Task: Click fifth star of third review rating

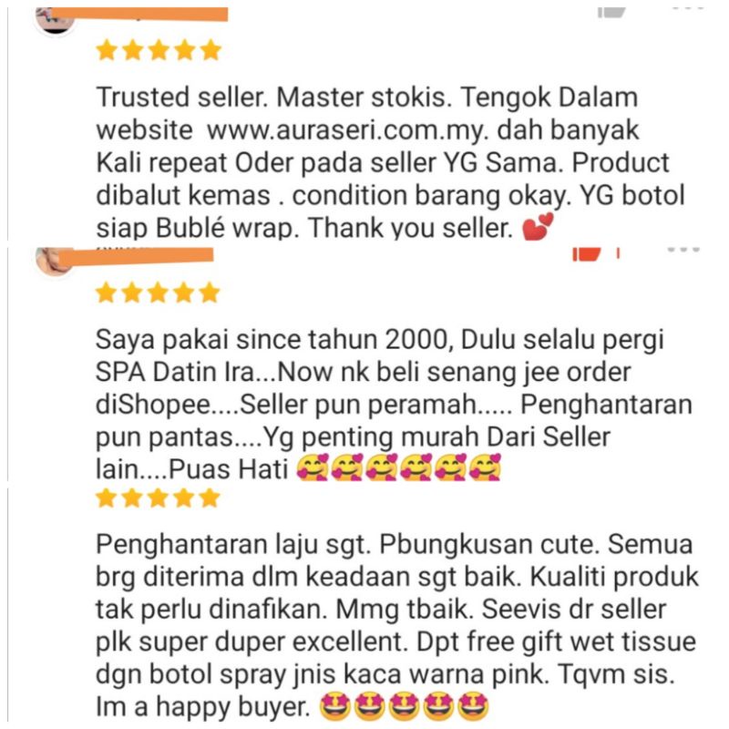Action: (210, 498)
